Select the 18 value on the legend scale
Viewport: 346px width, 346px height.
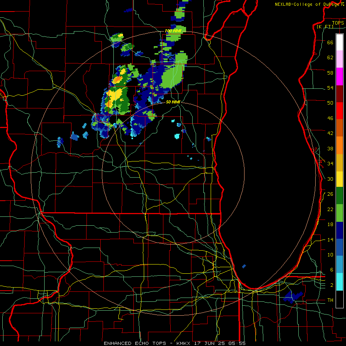[x=330, y=225]
